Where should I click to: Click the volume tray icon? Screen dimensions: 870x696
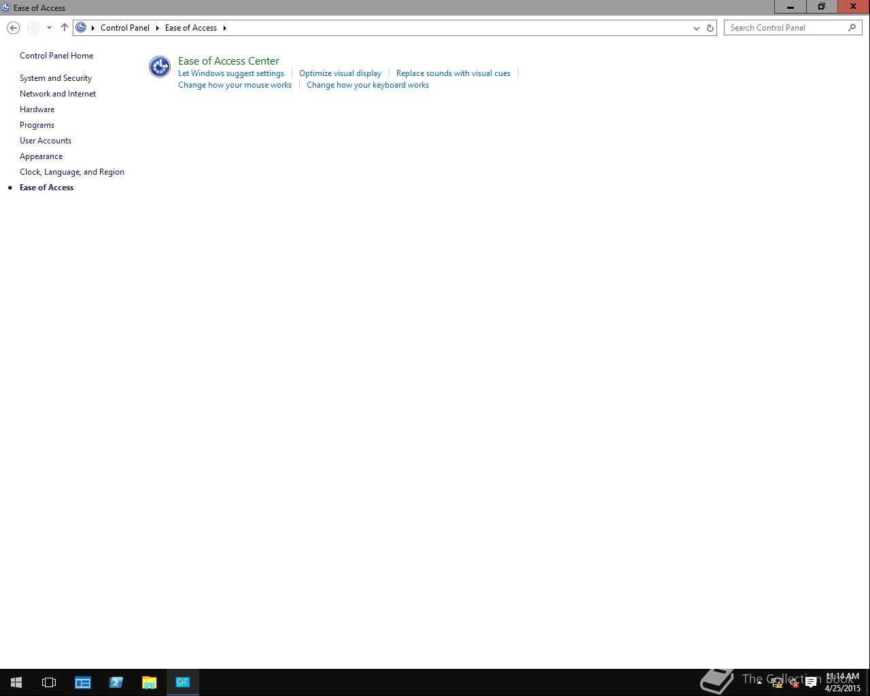(x=794, y=683)
